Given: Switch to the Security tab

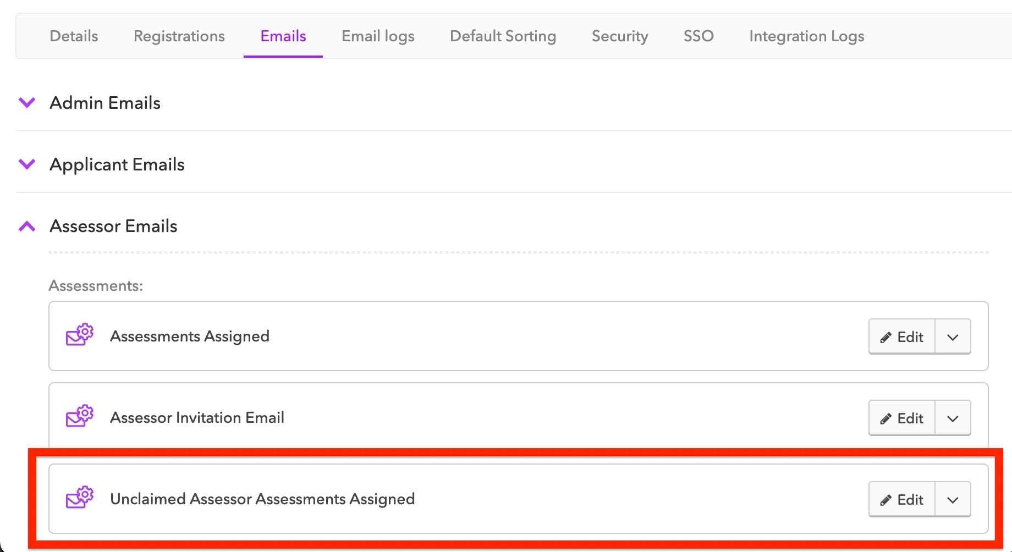Looking at the screenshot, I should click(620, 36).
